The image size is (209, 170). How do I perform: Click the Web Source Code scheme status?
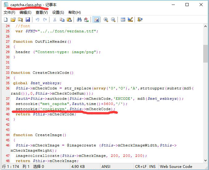click(176, 167)
